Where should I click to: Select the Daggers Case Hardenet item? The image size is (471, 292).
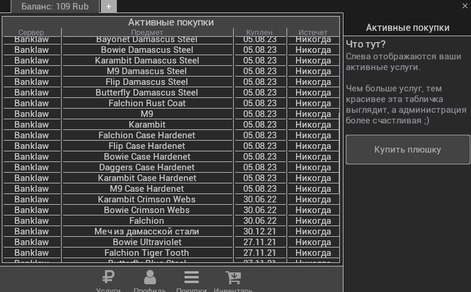pos(147,167)
